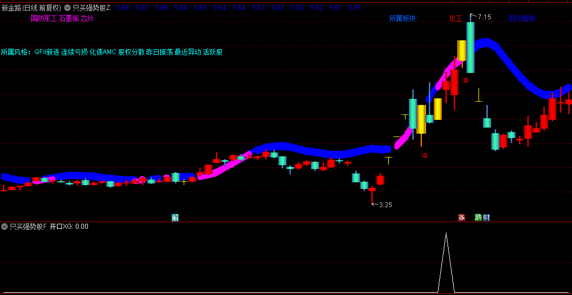Open the green 跌 event marker

tap(479, 218)
